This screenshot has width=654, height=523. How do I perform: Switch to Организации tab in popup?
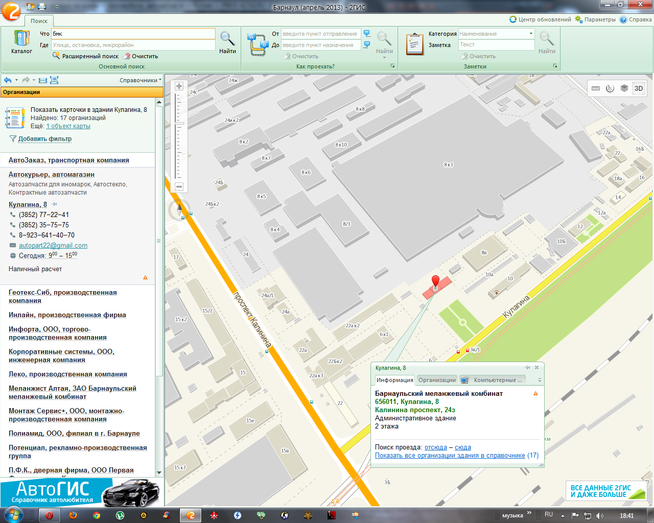click(437, 380)
